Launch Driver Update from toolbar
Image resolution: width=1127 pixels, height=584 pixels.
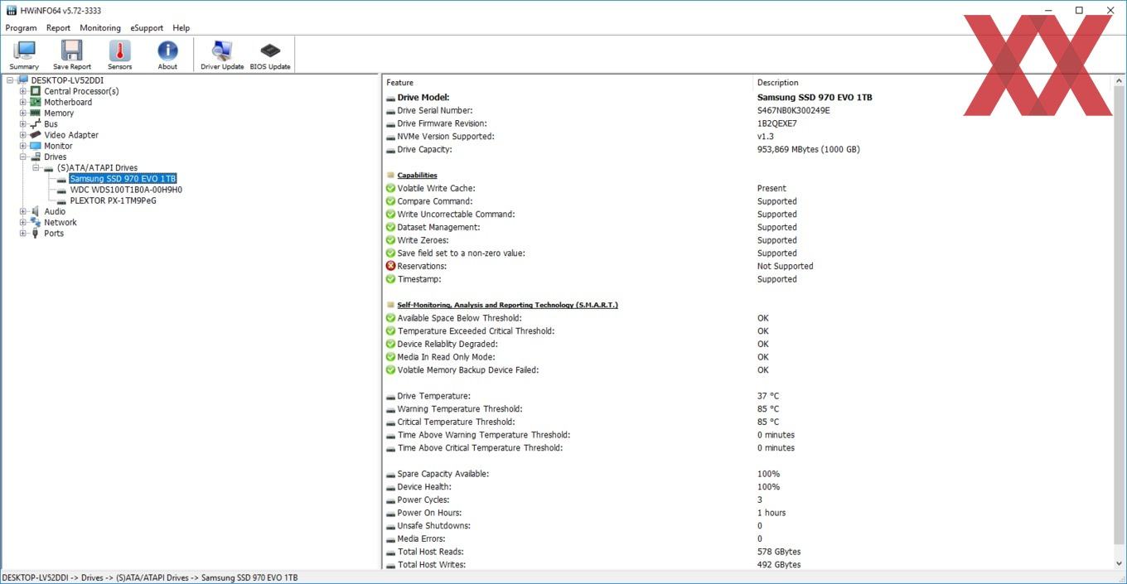point(222,56)
